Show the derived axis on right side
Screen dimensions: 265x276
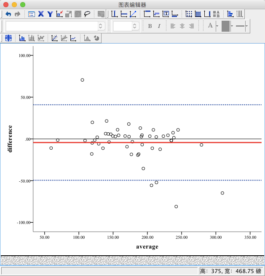(207, 14)
